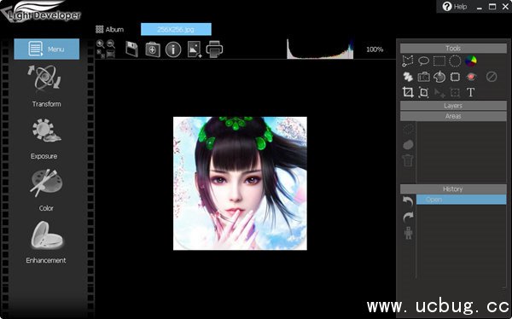Print the image using the printer icon
Screen dimensions: 512x319
[214, 49]
